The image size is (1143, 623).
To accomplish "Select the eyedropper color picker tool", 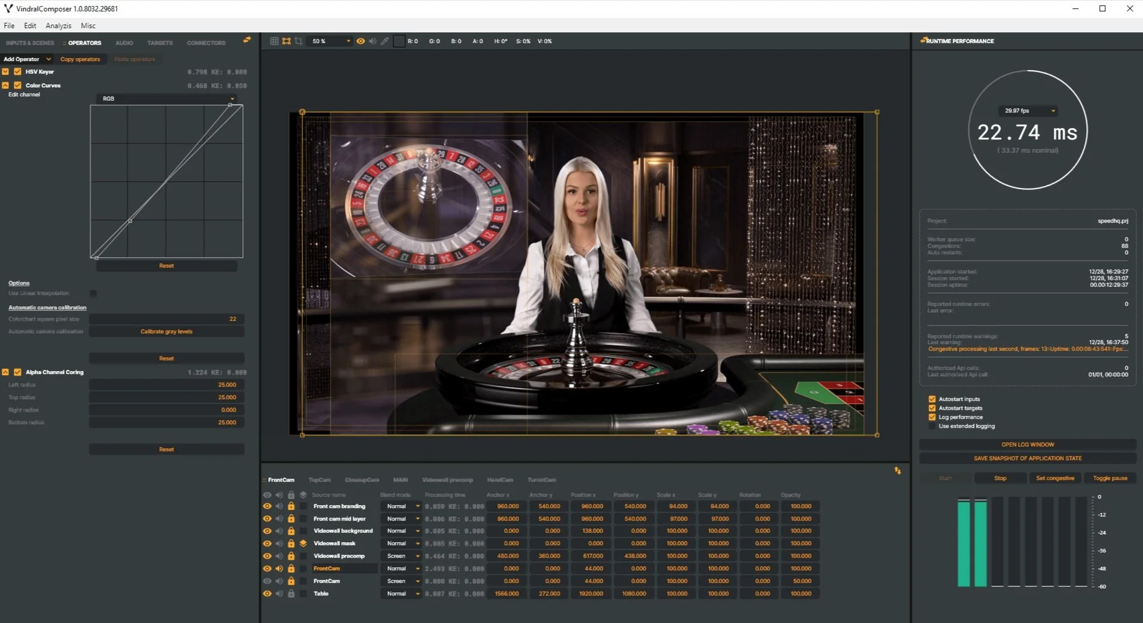I will pyautogui.click(x=384, y=41).
